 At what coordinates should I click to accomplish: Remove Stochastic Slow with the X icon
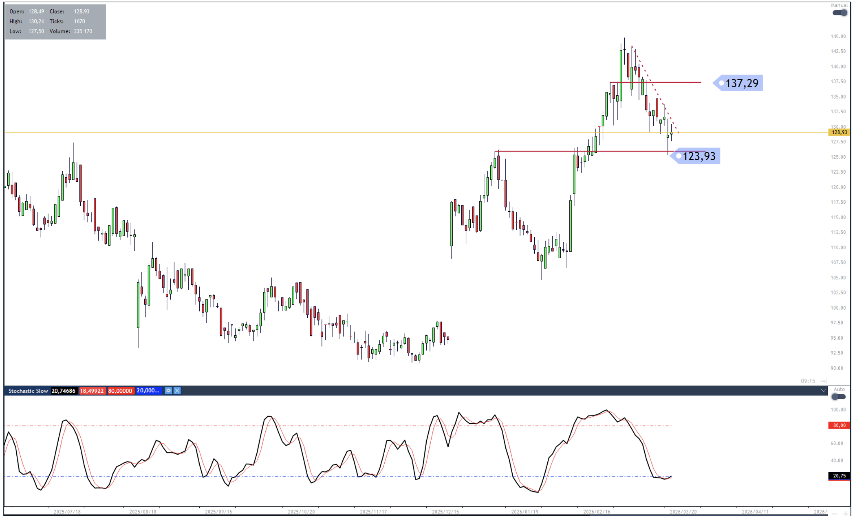[x=177, y=391]
